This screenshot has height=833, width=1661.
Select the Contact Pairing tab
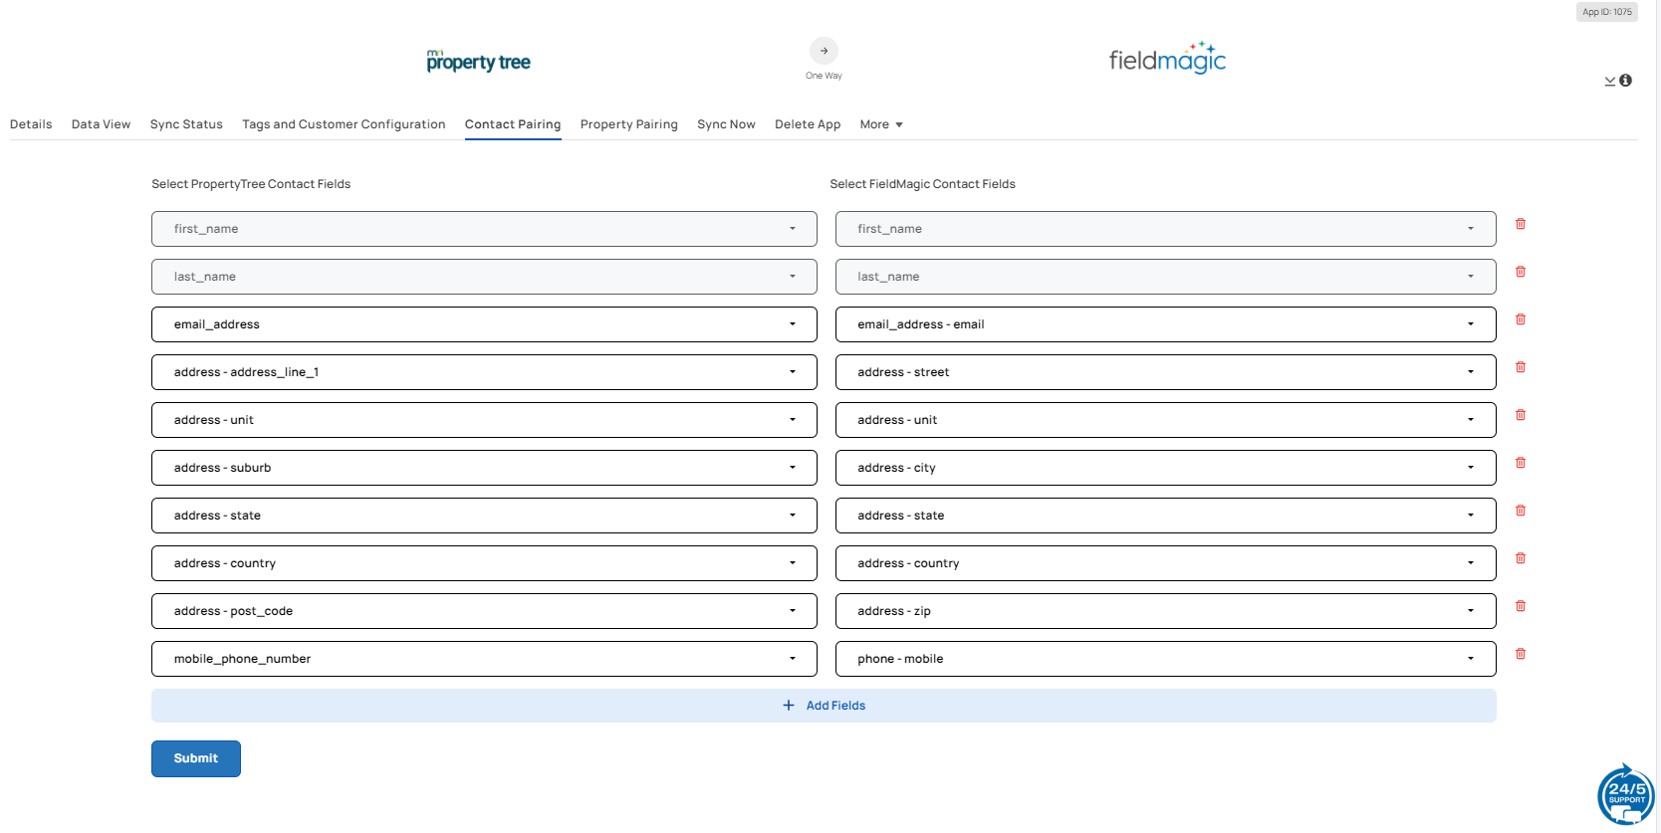[513, 124]
